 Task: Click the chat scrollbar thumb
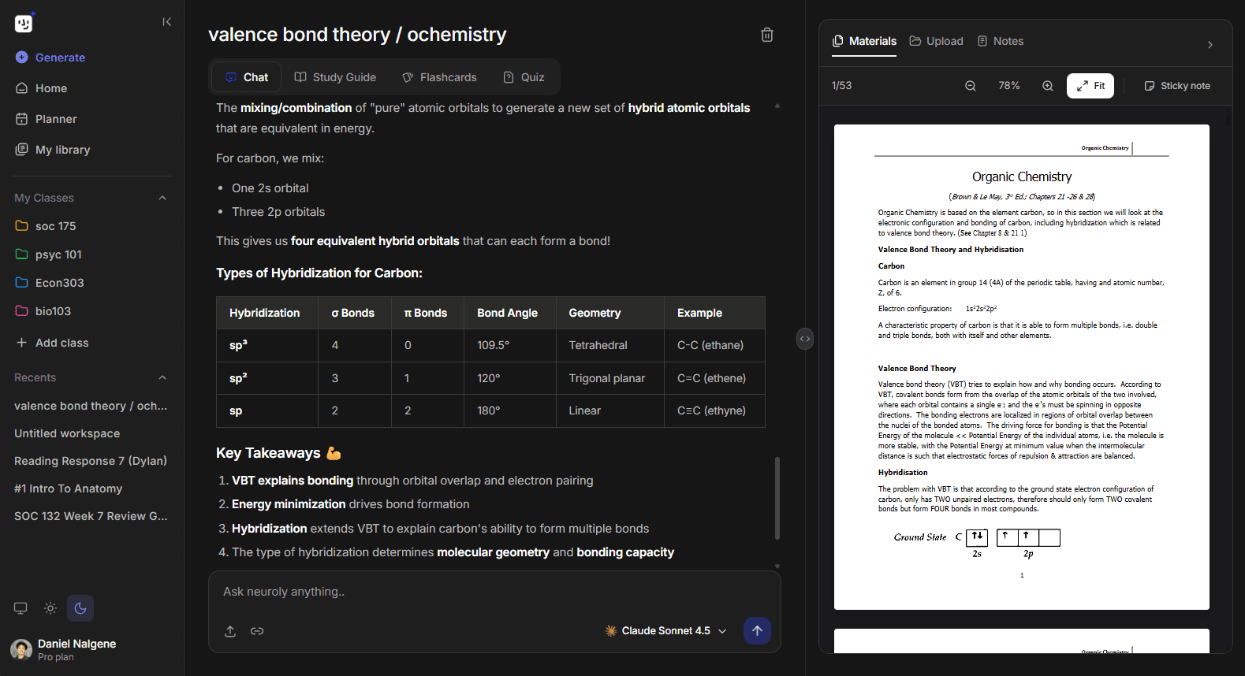777,498
